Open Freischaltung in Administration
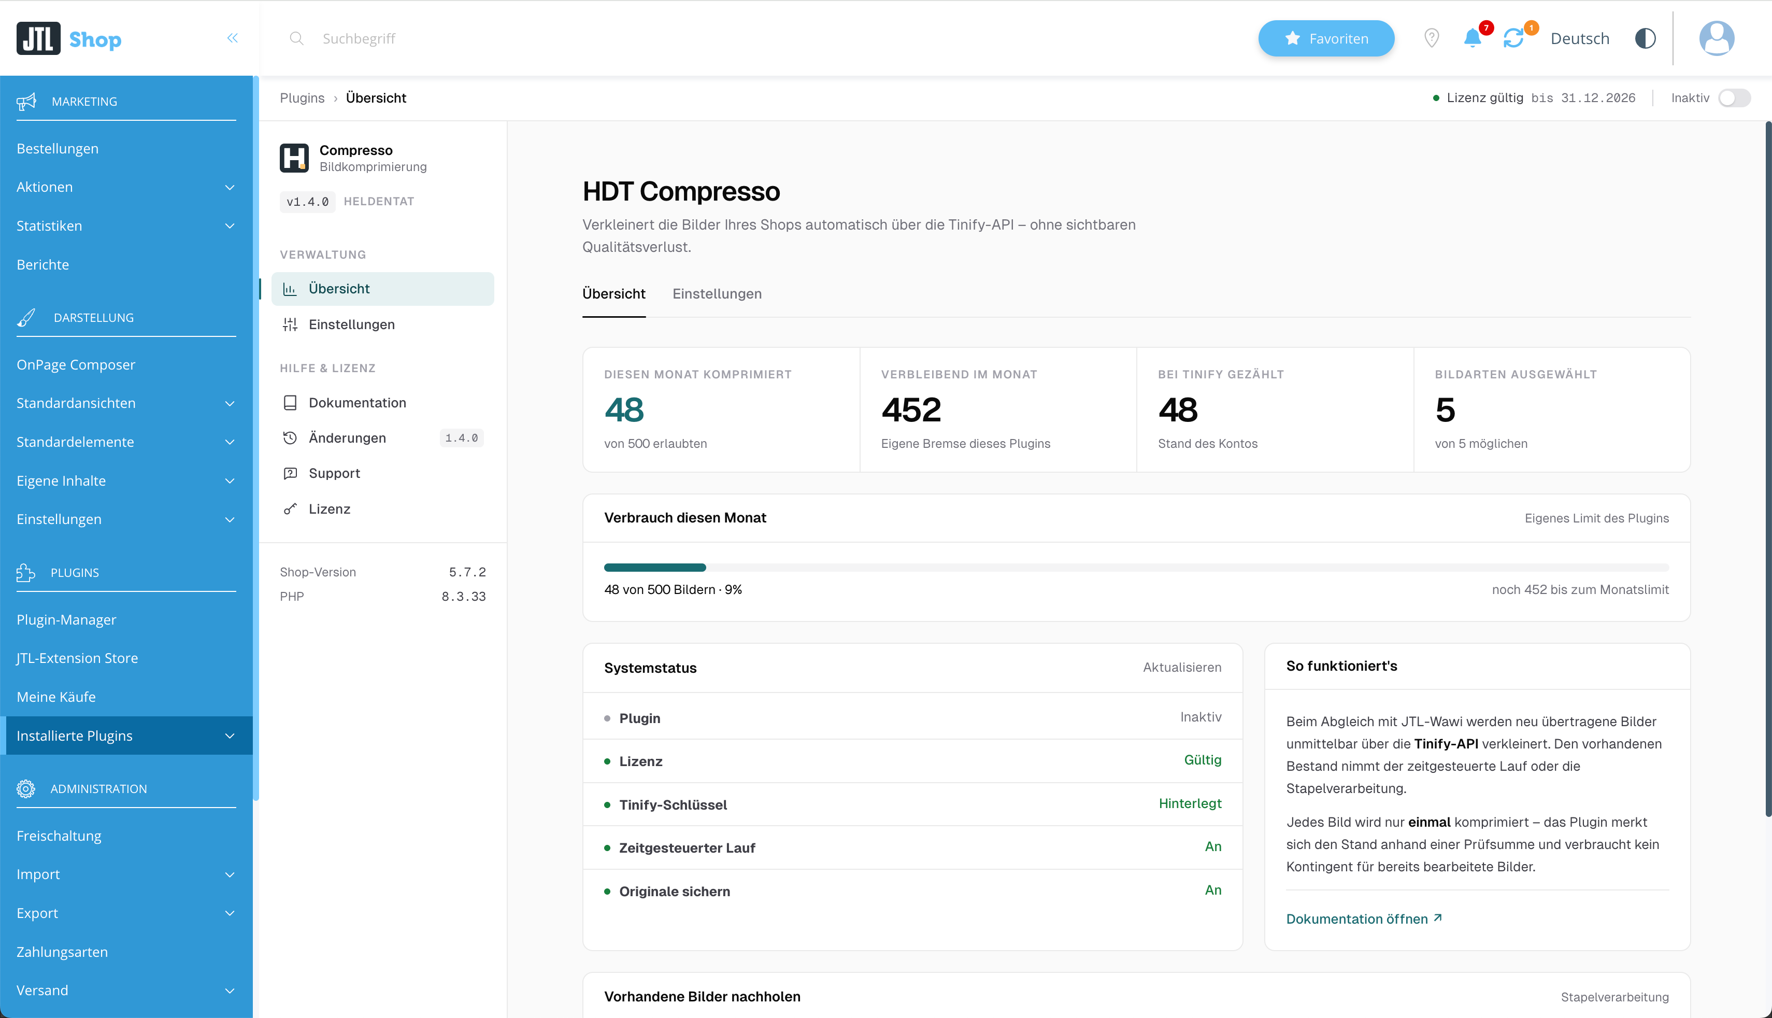 59,836
